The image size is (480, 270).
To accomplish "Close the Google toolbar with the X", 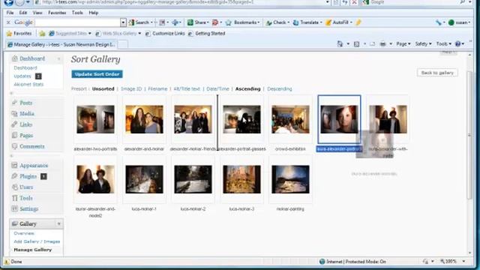I will click(8, 22).
